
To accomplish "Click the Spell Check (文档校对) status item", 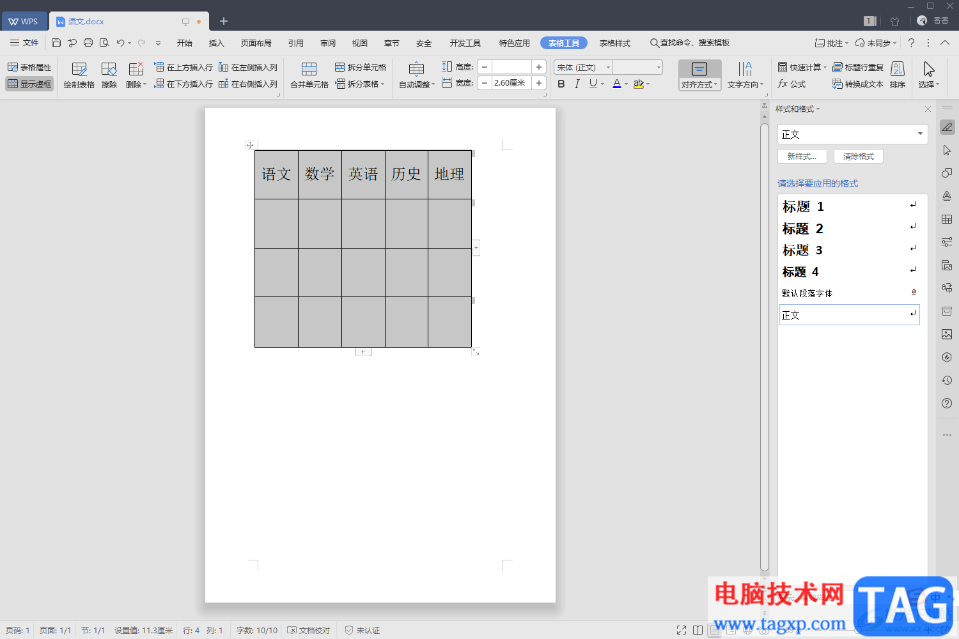I will tap(309, 630).
